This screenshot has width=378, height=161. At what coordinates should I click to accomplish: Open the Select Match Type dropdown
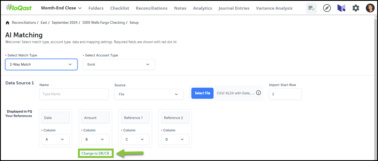[x=41, y=64]
